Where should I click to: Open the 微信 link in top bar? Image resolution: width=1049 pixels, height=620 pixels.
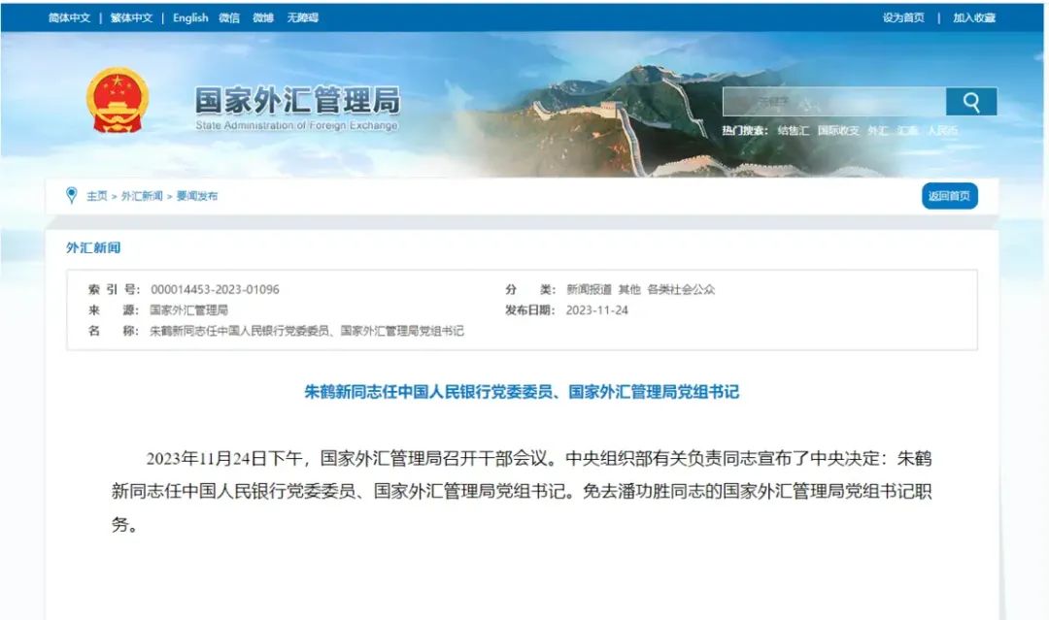(x=229, y=18)
